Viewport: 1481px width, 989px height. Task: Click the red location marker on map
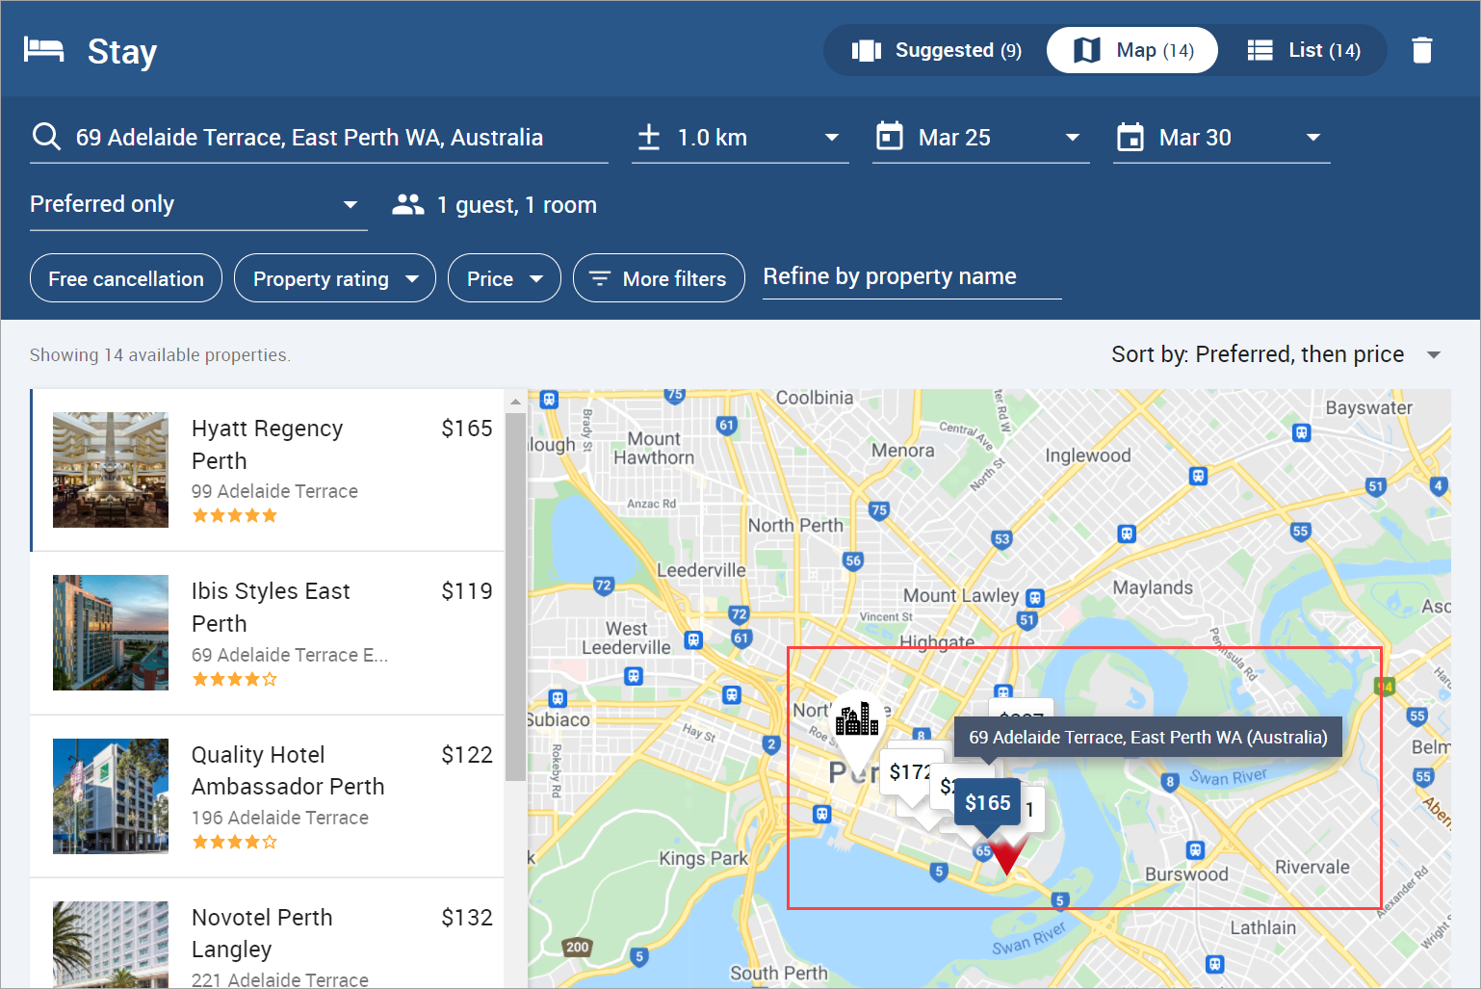(1007, 855)
